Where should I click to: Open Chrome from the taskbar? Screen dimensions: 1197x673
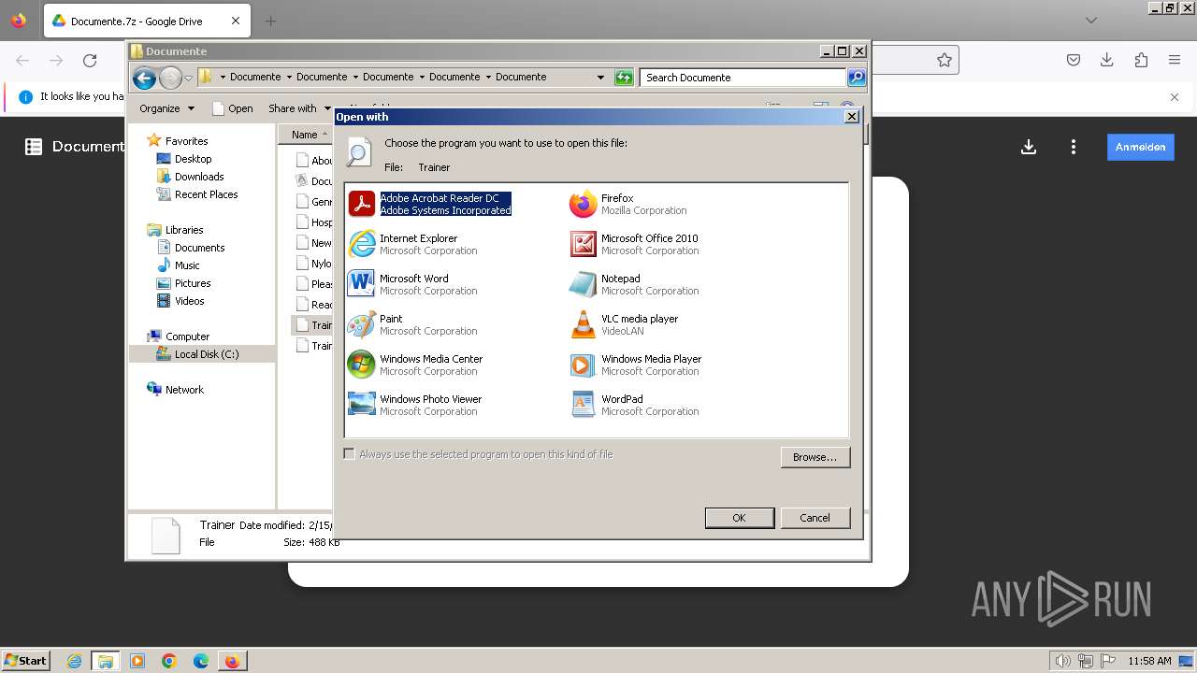coord(169,661)
